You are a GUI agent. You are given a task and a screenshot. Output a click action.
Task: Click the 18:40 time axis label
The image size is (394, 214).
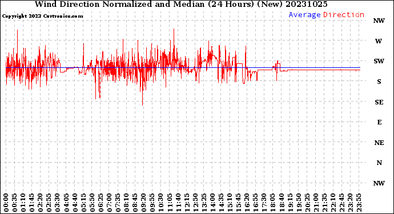pos(281,203)
